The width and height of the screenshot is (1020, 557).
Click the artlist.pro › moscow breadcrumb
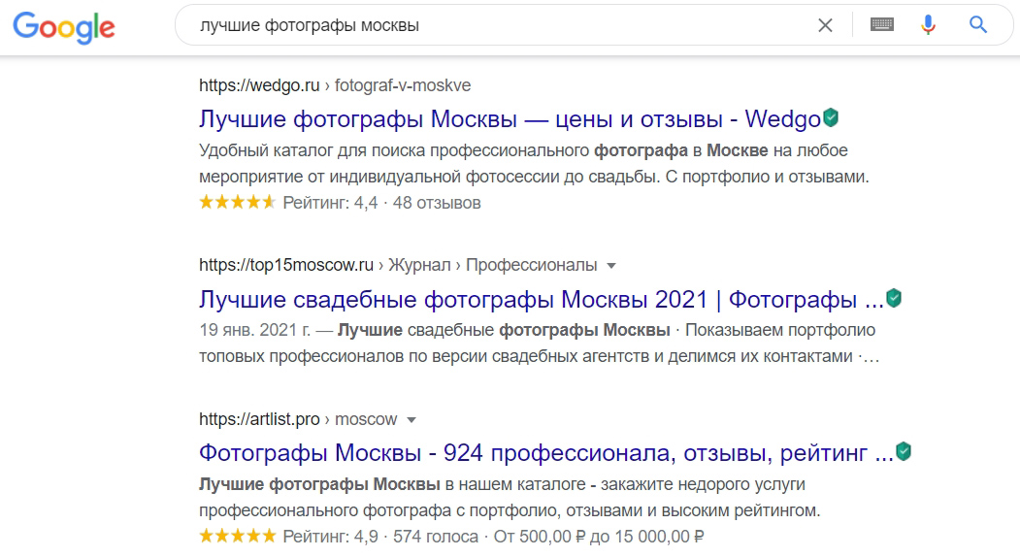tap(298, 420)
